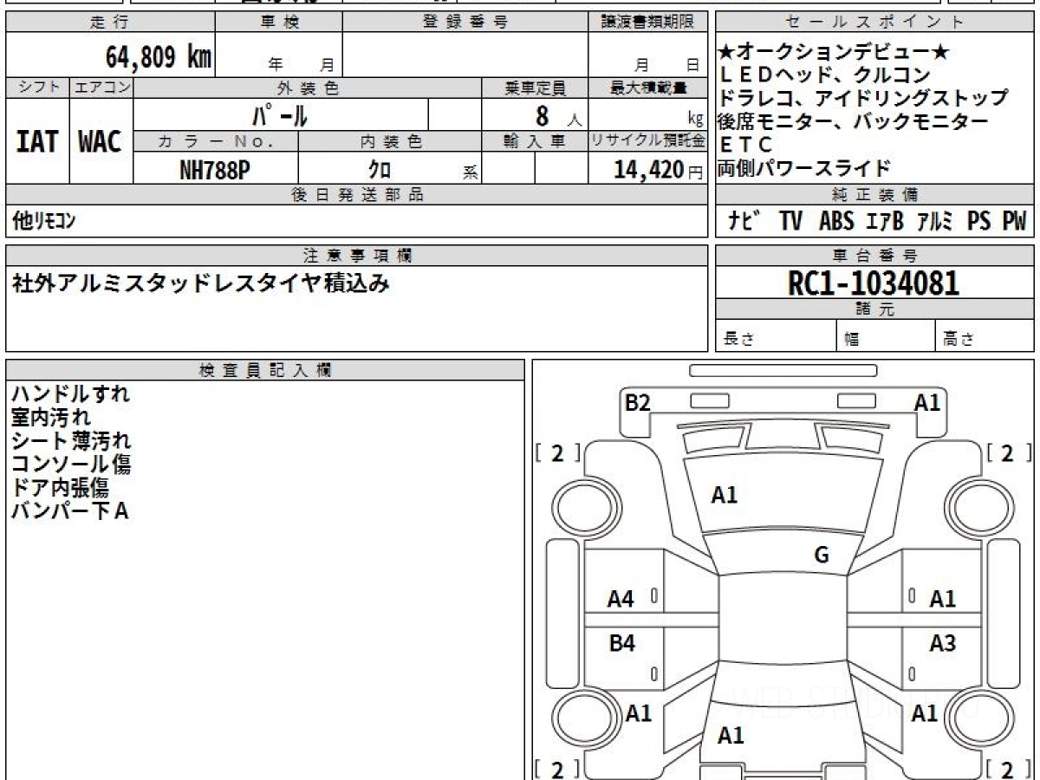The width and height of the screenshot is (1040, 780).
Task: Click the "最大積載量" header cell
Action: pyautogui.click(x=648, y=88)
